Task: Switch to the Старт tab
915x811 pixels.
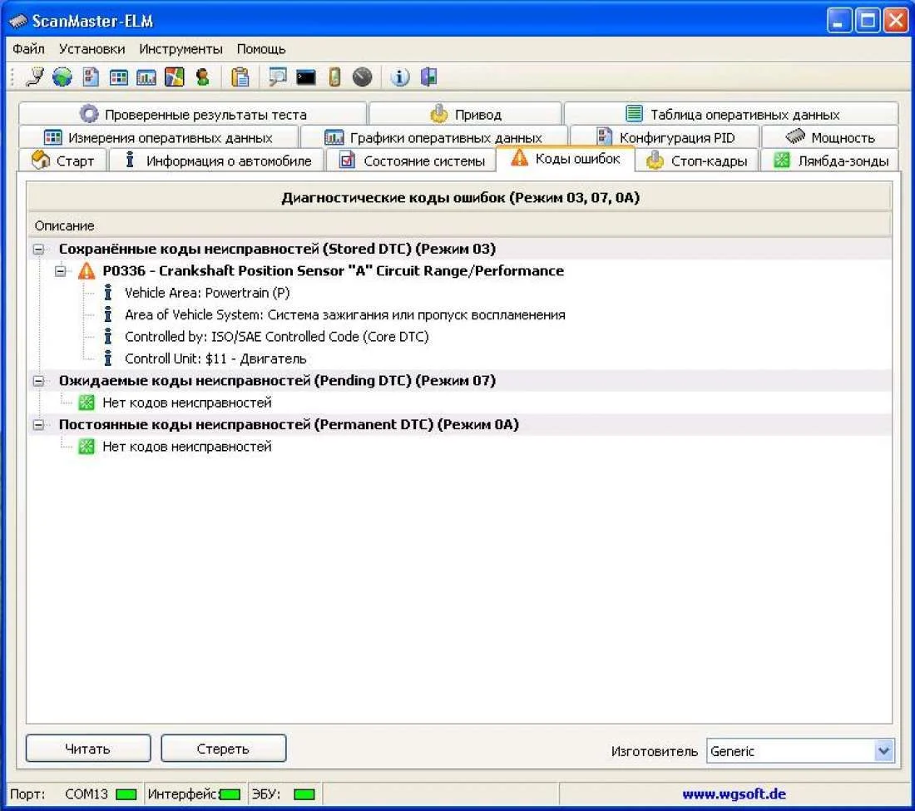Action: point(63,161)
